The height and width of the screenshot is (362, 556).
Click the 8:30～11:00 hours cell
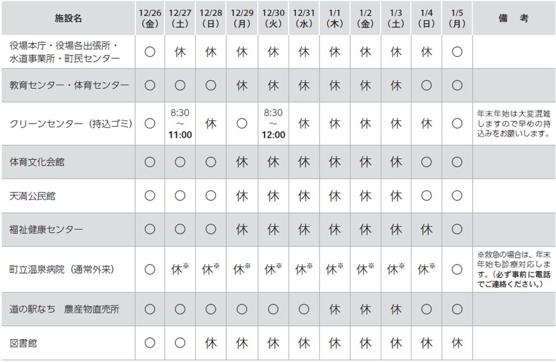pyautogui.click(x=180, y=123)
